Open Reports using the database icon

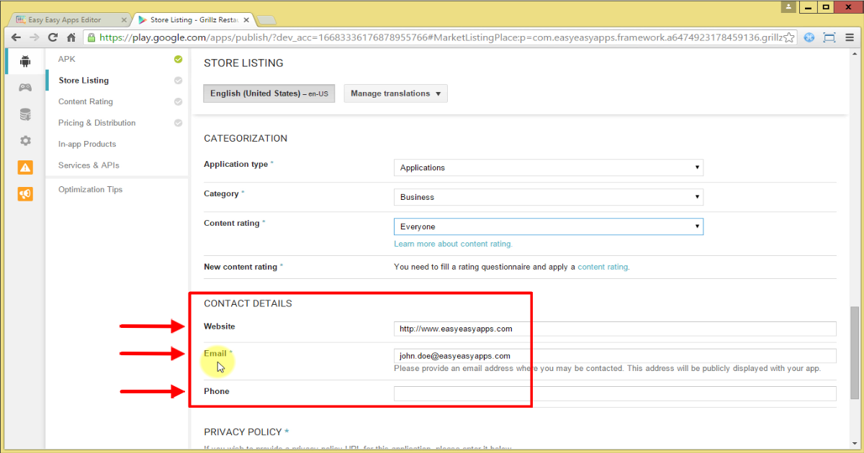click(x=24, y=114)
